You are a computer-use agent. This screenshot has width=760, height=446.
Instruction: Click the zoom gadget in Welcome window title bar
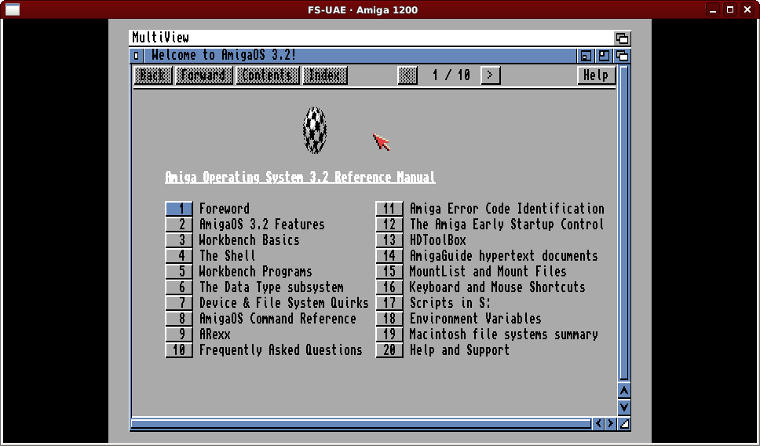[604, 56]
